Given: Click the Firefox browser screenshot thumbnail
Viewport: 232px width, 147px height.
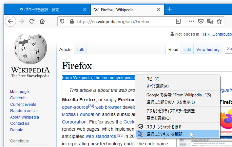Looking at the screenshot, I should point(204,142).
